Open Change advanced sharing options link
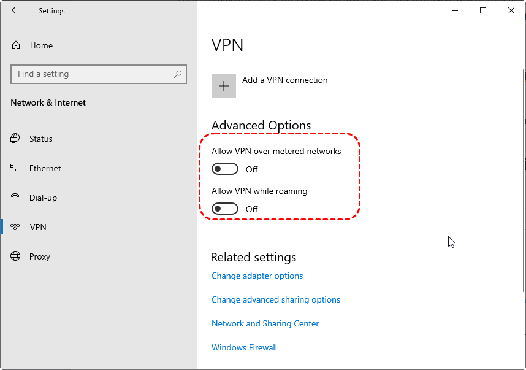This screenshot has width=526, height=370. (275, 299)
